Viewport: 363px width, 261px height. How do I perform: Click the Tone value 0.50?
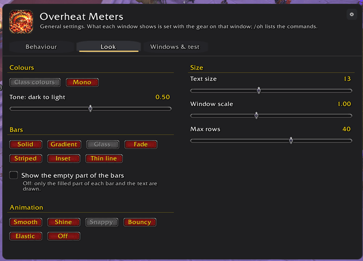pos(163,97)
